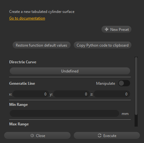Click the New Preset button text
The image size is (144, 143).
point(119,30)
